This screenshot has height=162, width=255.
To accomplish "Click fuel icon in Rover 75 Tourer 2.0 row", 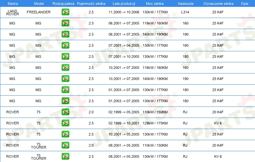I will (x=65, y=145).
